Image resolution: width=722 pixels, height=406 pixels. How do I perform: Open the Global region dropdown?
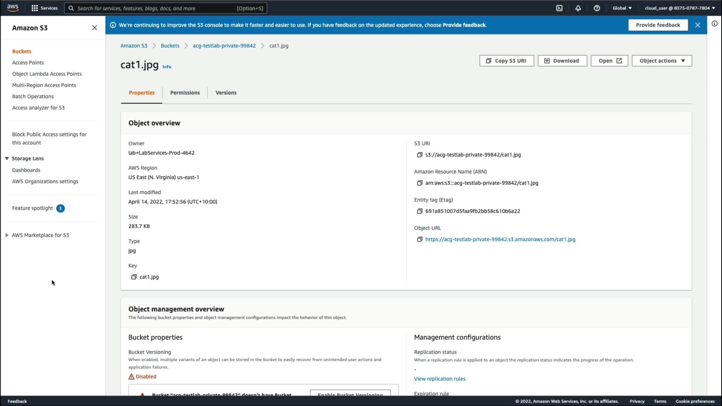pos(622,8)
